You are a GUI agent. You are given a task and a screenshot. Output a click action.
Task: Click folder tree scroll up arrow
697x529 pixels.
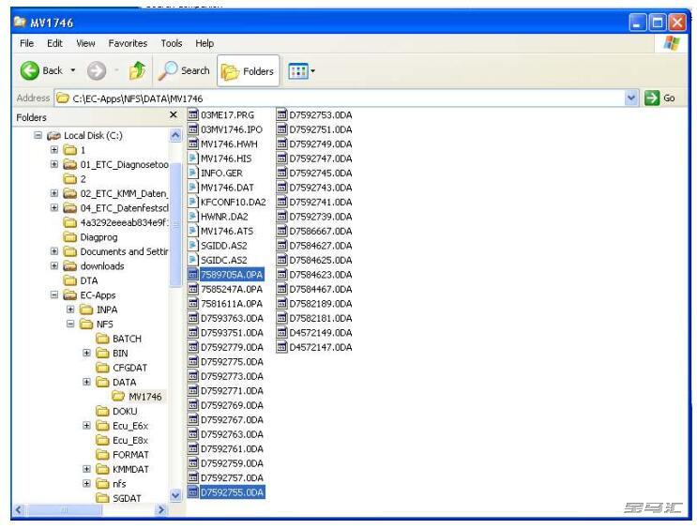point(175,135)
